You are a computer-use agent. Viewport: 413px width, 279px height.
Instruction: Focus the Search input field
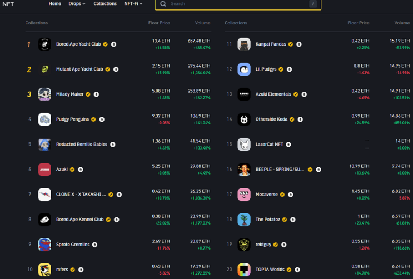[238, 4]
